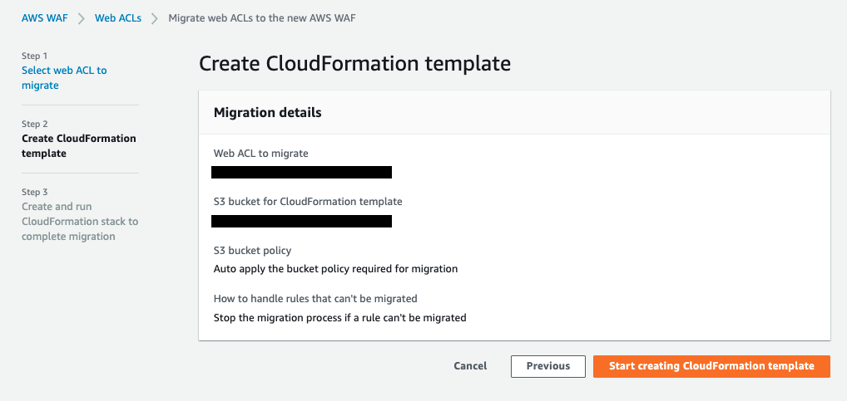This screenshot has height=401, width=847.
Task: Click 'Auto apply the bucket policy' text
Action: pyautogui.click(x=335, y=269)
